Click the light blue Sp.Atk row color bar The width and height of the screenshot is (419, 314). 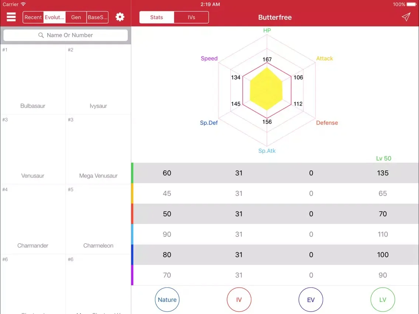tap(132, 234)
